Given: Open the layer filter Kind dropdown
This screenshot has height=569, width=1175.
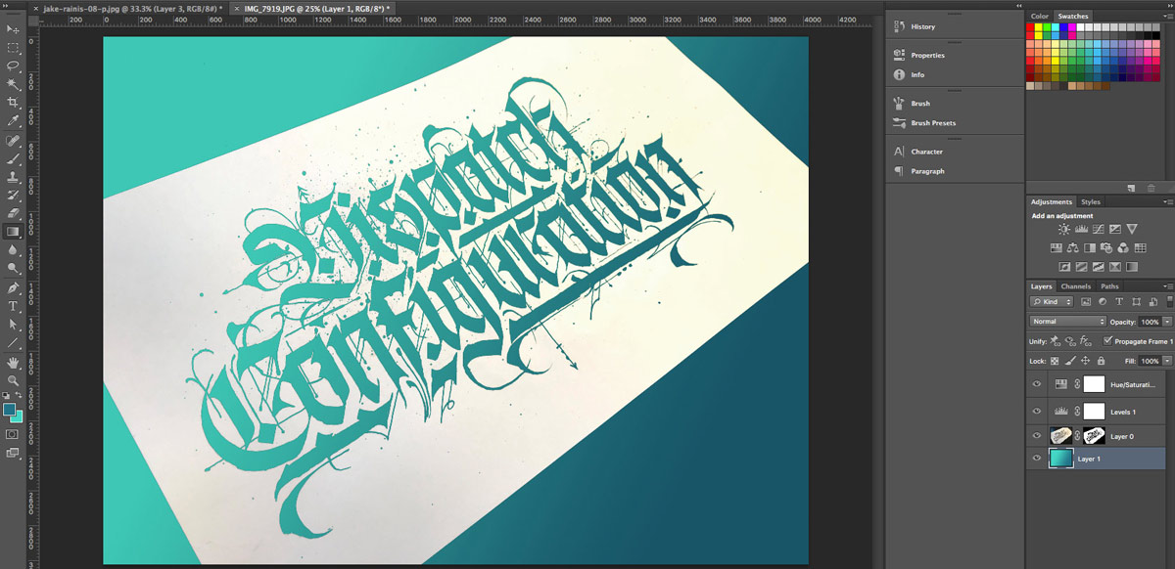Looking at the screenshot, I should point(1053,302).
